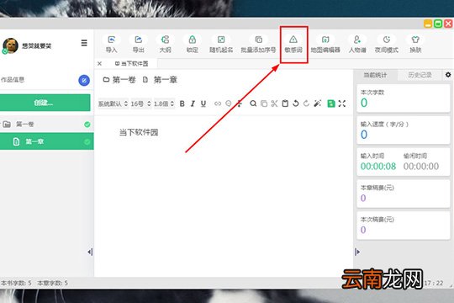454x303 pixels.
Task: Toggle the check mark on 第一章 row
Action: tap(87, 142)
